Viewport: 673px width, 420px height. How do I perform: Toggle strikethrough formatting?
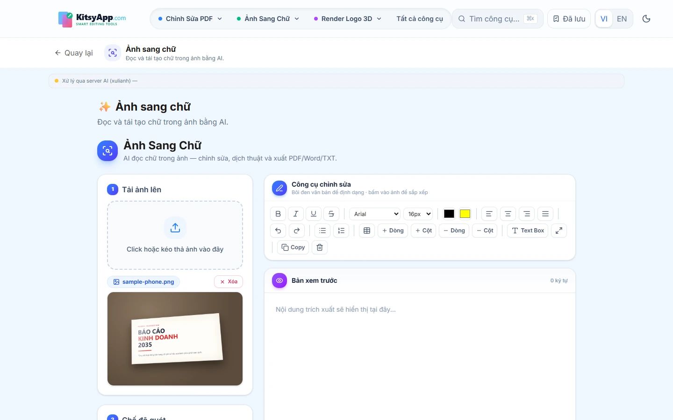[x=331, y=214]
